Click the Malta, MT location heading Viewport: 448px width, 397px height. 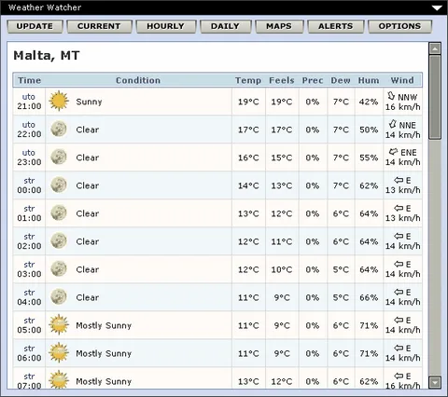[47, 56]
